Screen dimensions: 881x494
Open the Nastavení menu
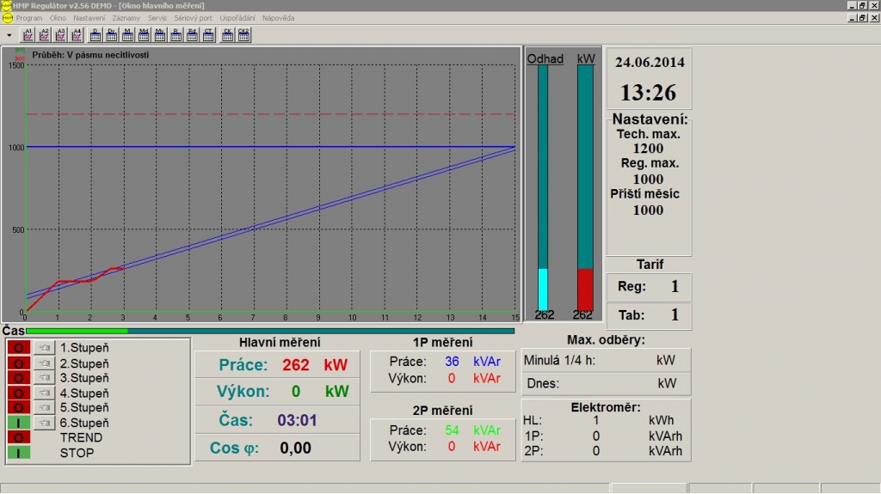pos(89,18)
